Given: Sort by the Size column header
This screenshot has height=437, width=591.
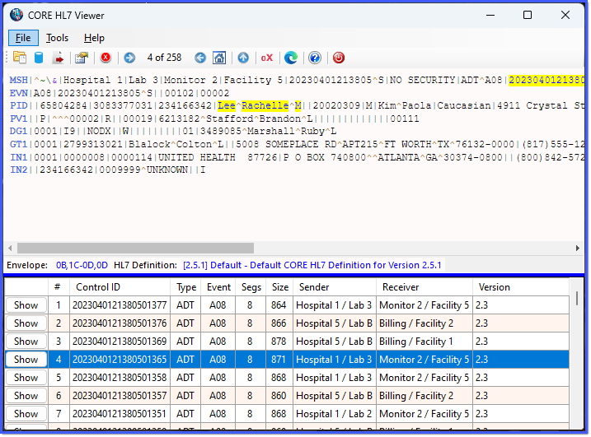Looking at the screenshot, I should pyautogui.click(x=279, y=287).
